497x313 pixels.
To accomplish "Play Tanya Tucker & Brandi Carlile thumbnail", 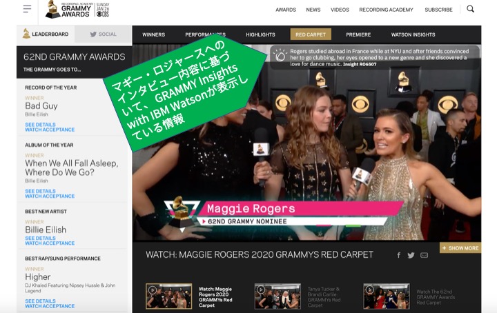I will tap(277, 296).
